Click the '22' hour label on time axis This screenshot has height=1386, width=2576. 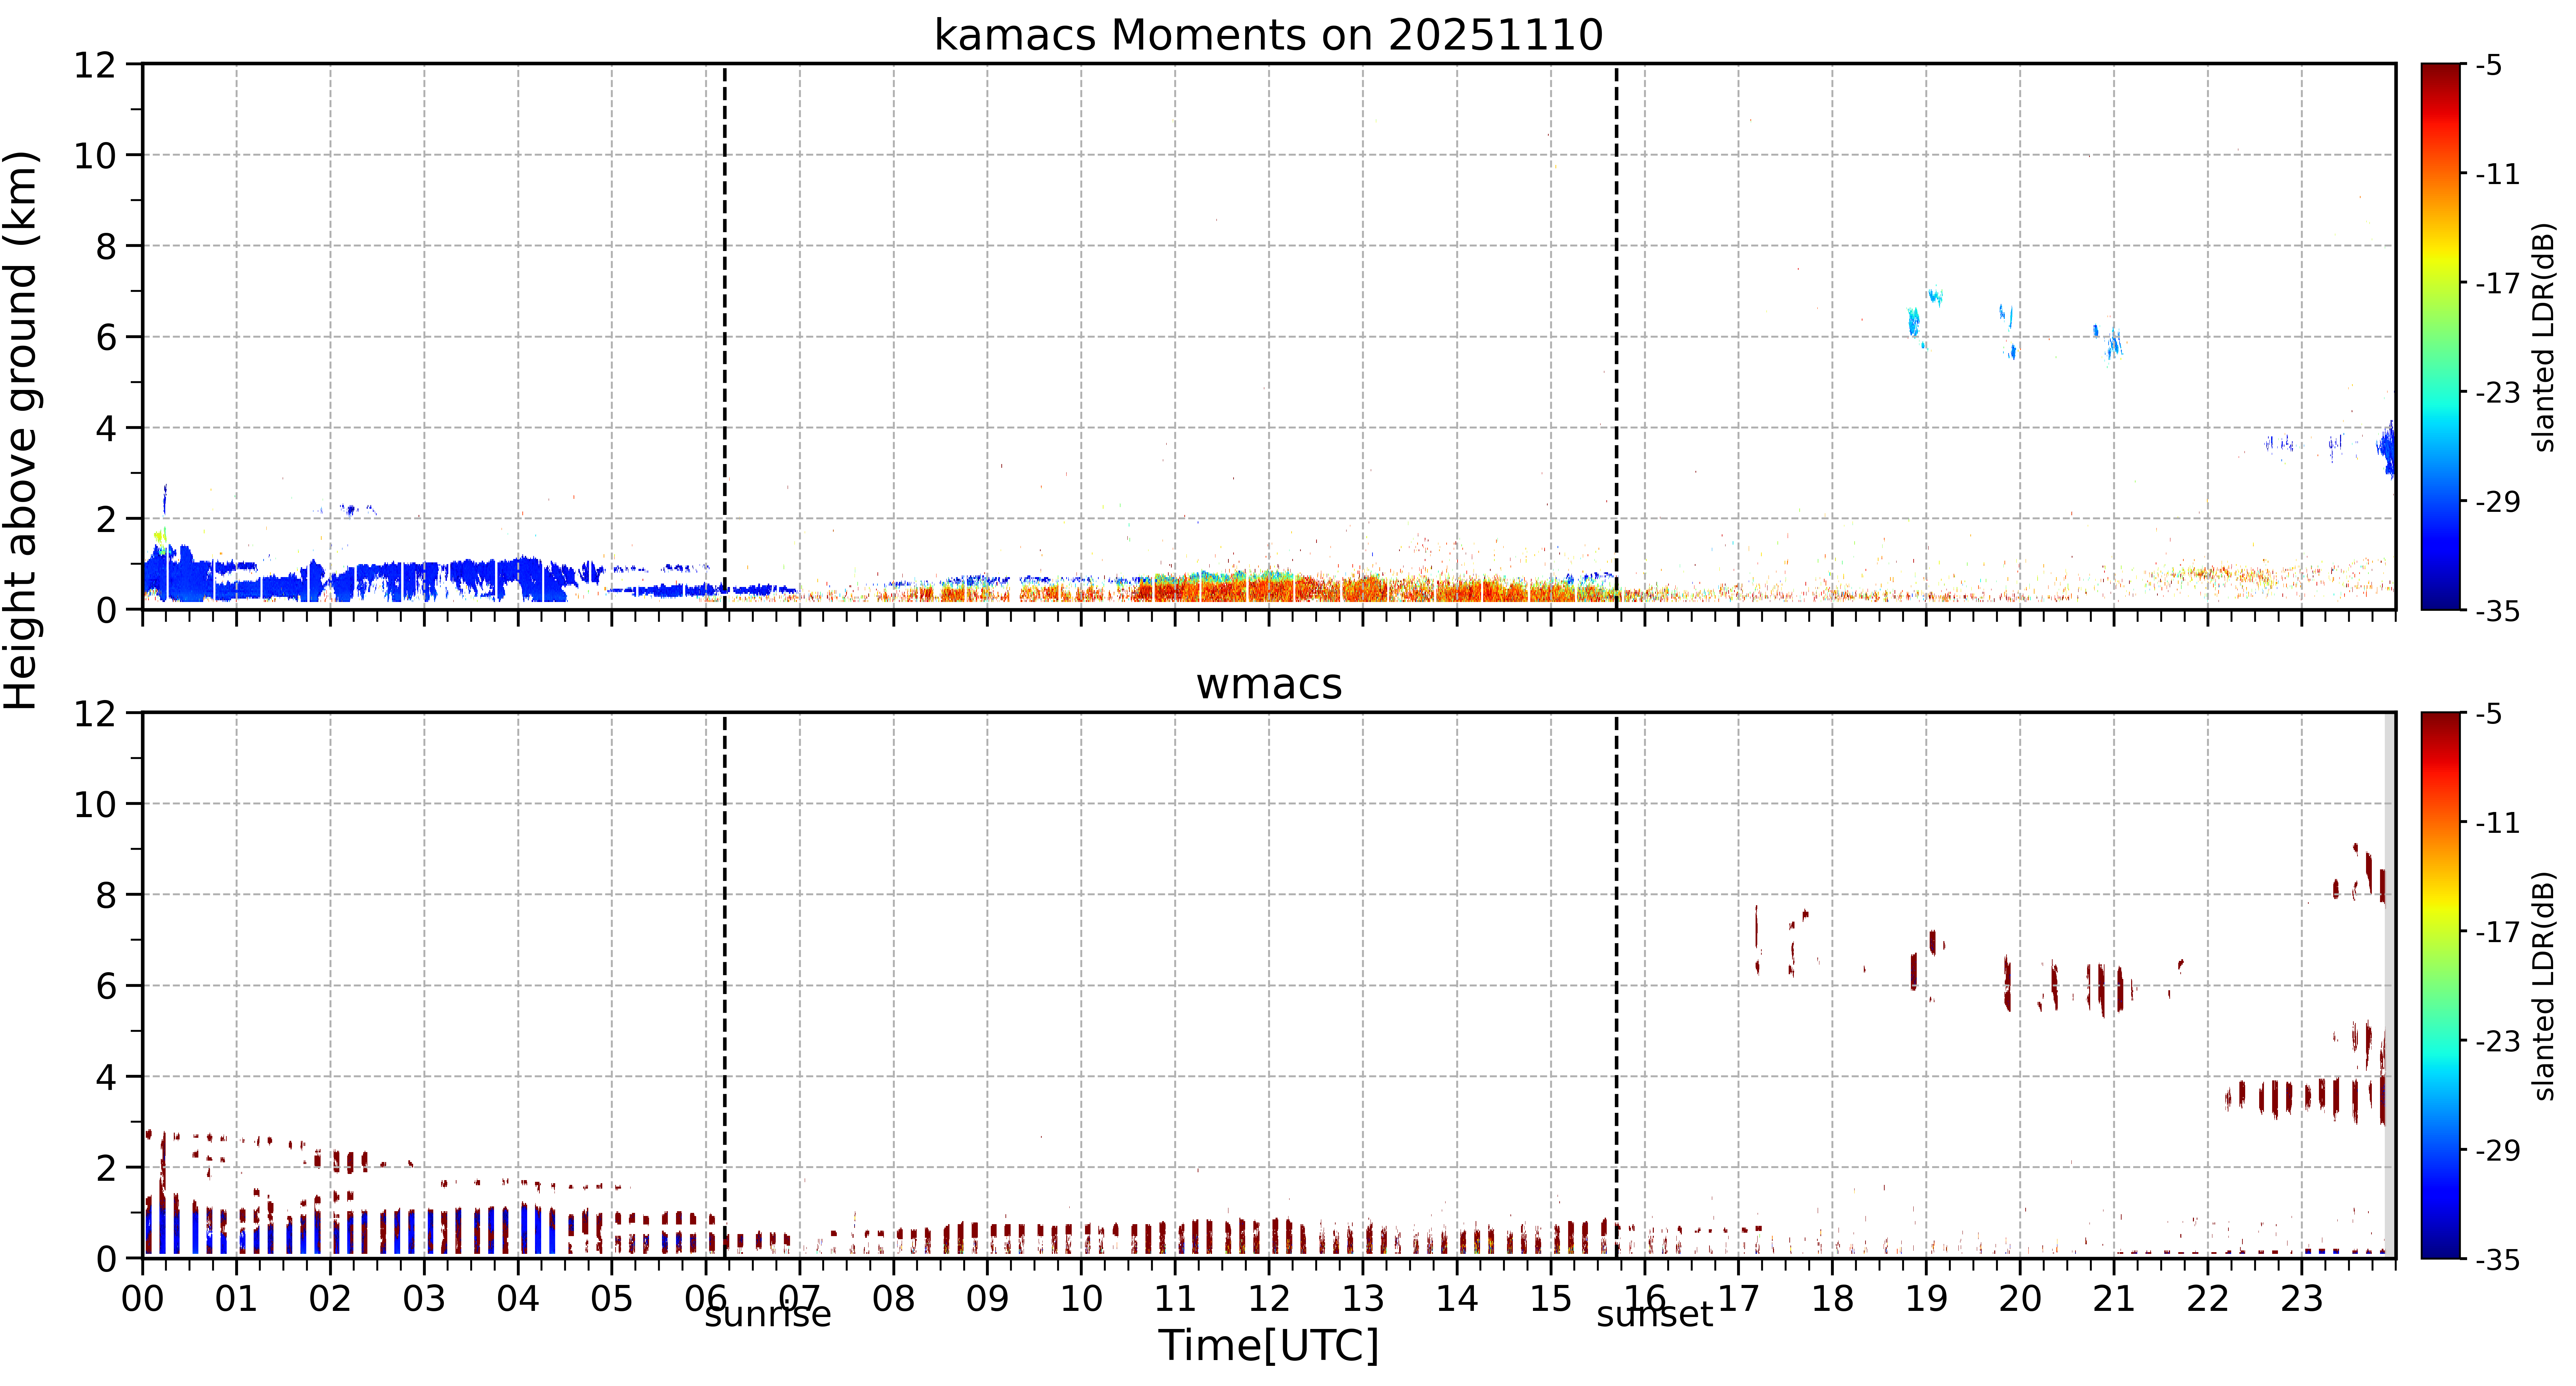point(2208,1299)
